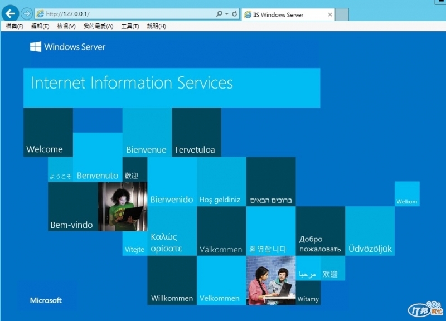This screenshot has width=446, height=321.
Task: Click photo of two people at laptop
Action: [271, 281]
